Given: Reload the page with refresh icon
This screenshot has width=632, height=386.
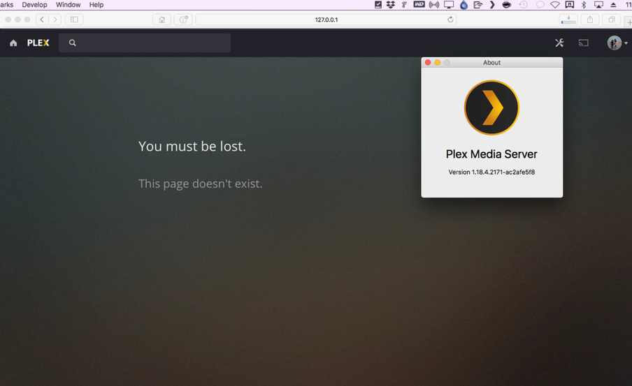Looking at the screenshot, I should (x=450, y=20).
